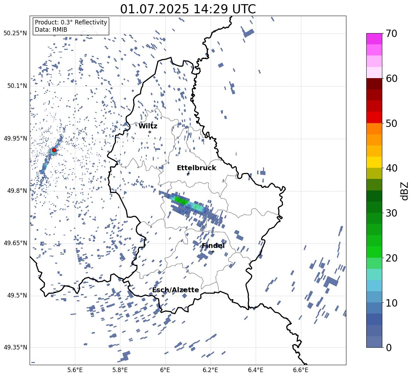Click the 6.4°E longitude label
Viewport: 413px width, 377px height.
coord(255,370)
